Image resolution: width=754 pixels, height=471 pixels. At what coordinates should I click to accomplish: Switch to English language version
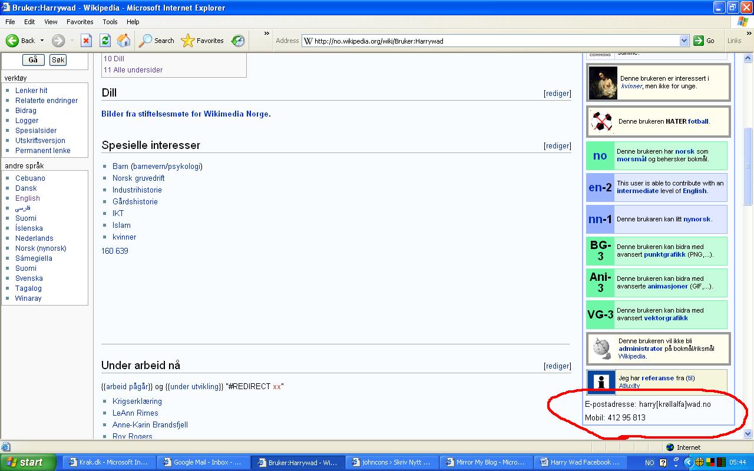28,198
